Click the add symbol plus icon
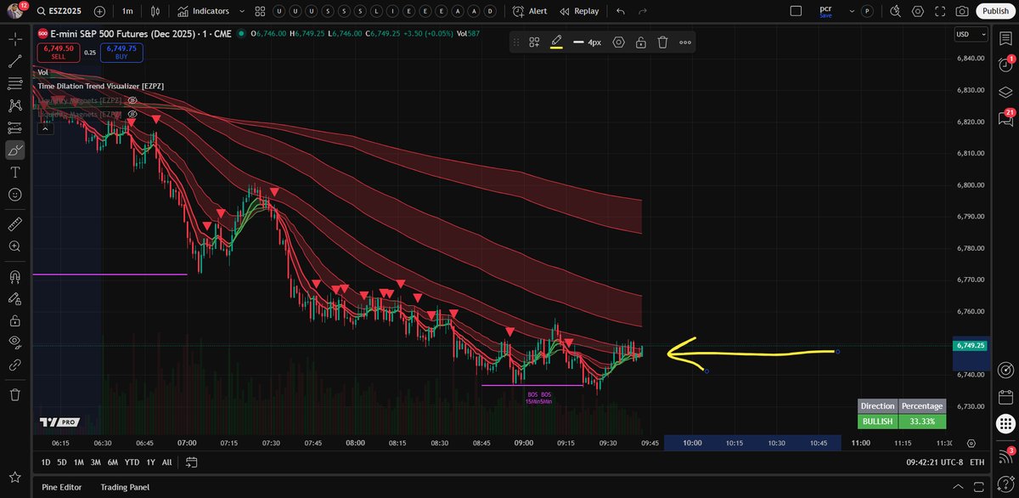 (99, 11)
